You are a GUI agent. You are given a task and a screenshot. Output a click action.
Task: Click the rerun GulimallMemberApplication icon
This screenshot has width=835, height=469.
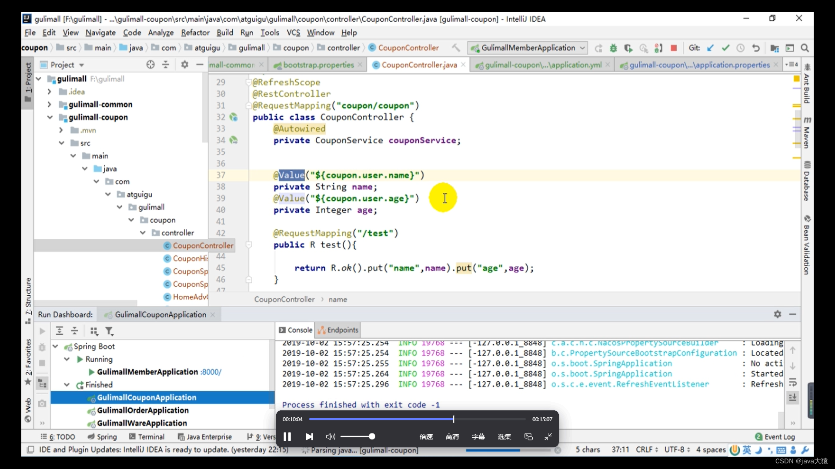coord(598,48)
